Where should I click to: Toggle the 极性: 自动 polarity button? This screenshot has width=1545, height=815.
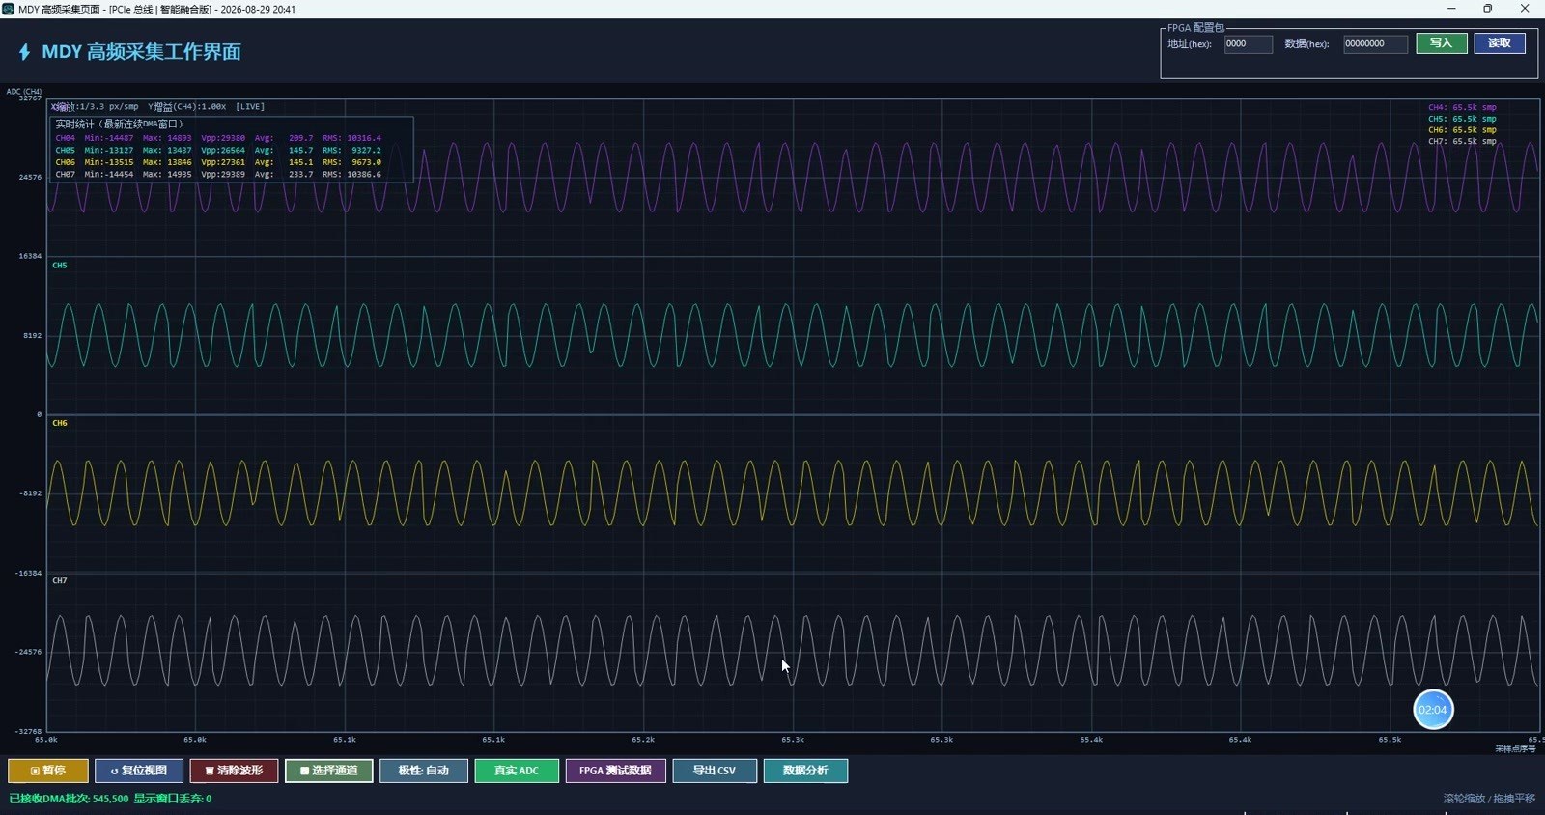pos(424,771)
